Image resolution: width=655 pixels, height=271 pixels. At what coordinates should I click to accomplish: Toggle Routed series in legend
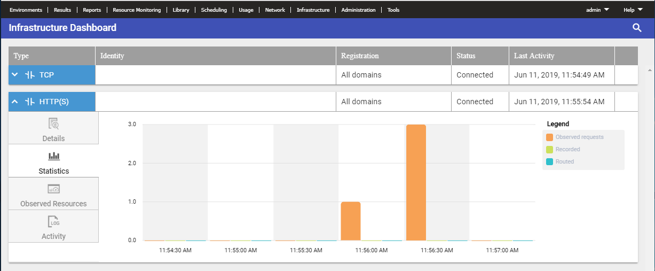click(550, 161)
